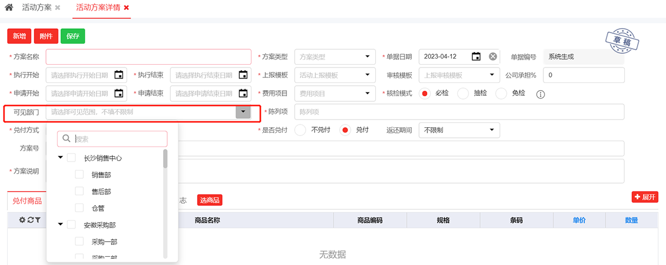Click the 方案名称 input field
Viewport: 666px width, 265px height.
click(148, 57)
